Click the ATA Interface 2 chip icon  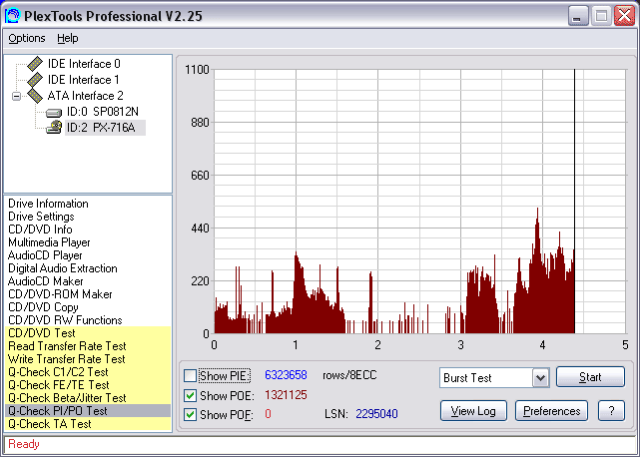click(35, 96)
